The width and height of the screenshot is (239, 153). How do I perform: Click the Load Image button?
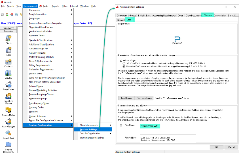click(x=126, y=98)
